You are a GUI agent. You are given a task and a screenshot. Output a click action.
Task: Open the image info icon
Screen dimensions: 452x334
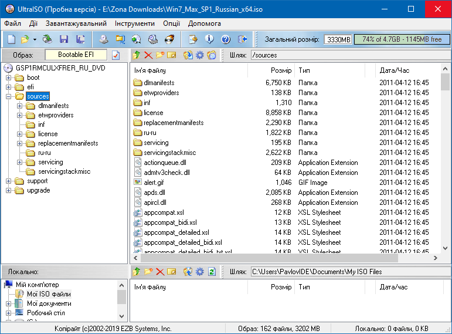pos(209,39)
